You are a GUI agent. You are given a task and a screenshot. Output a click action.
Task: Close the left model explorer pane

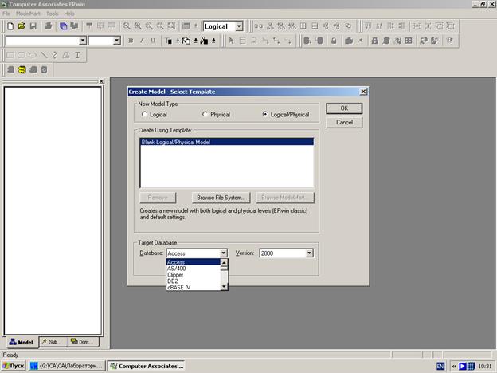coord(101,81)
